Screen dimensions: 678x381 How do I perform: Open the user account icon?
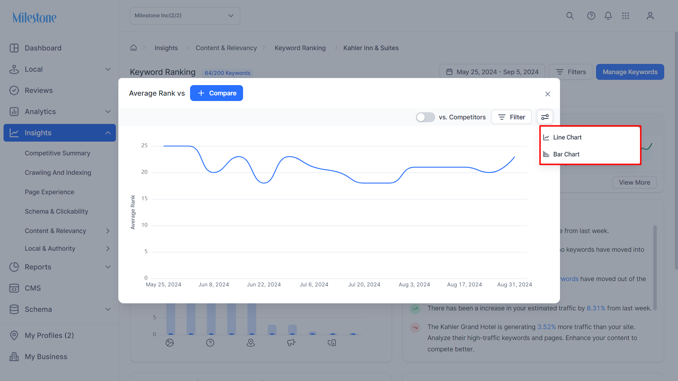tap(650, 16)
